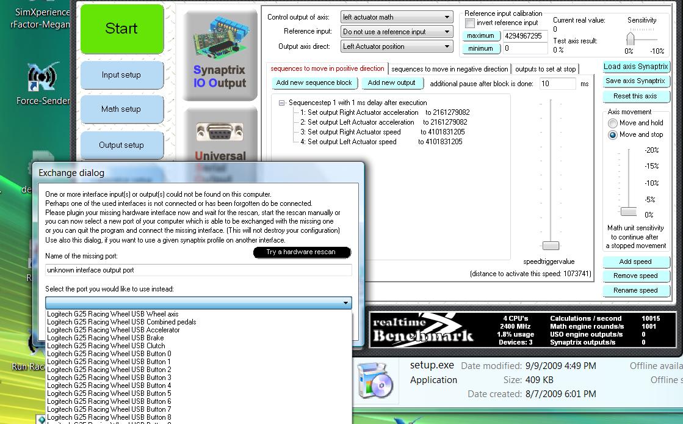Open Input setup
This screenshot has height=424, width=683.
pos(122,75)
